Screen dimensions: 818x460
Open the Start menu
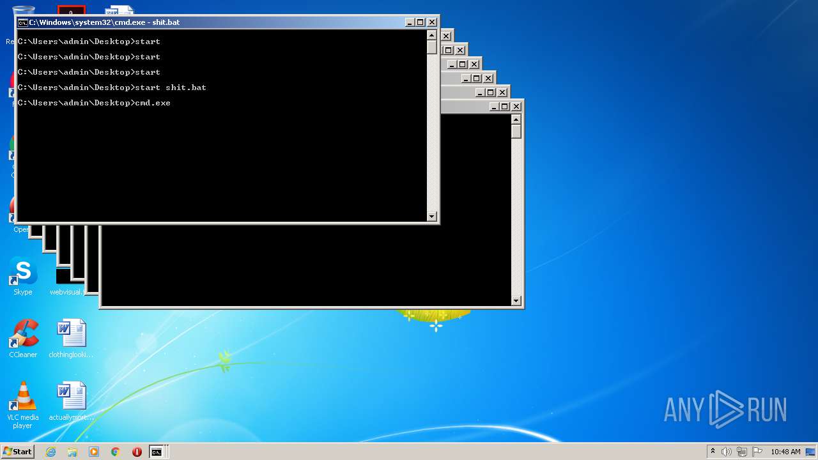17,452
